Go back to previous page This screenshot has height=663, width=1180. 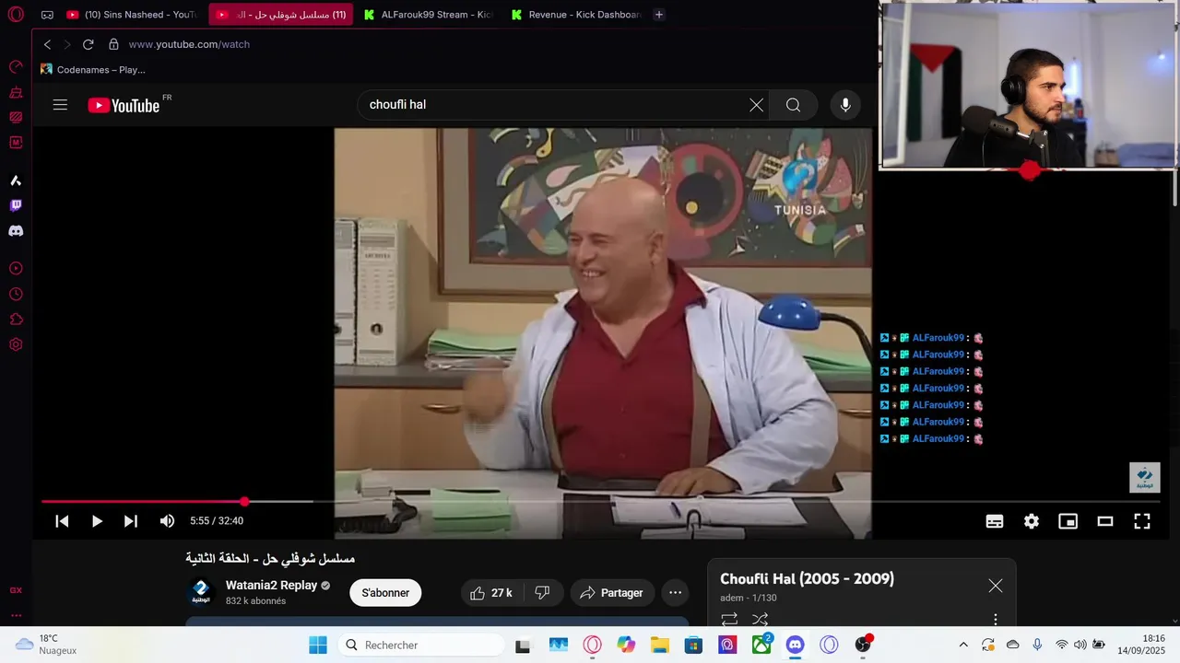pos(47,44)
